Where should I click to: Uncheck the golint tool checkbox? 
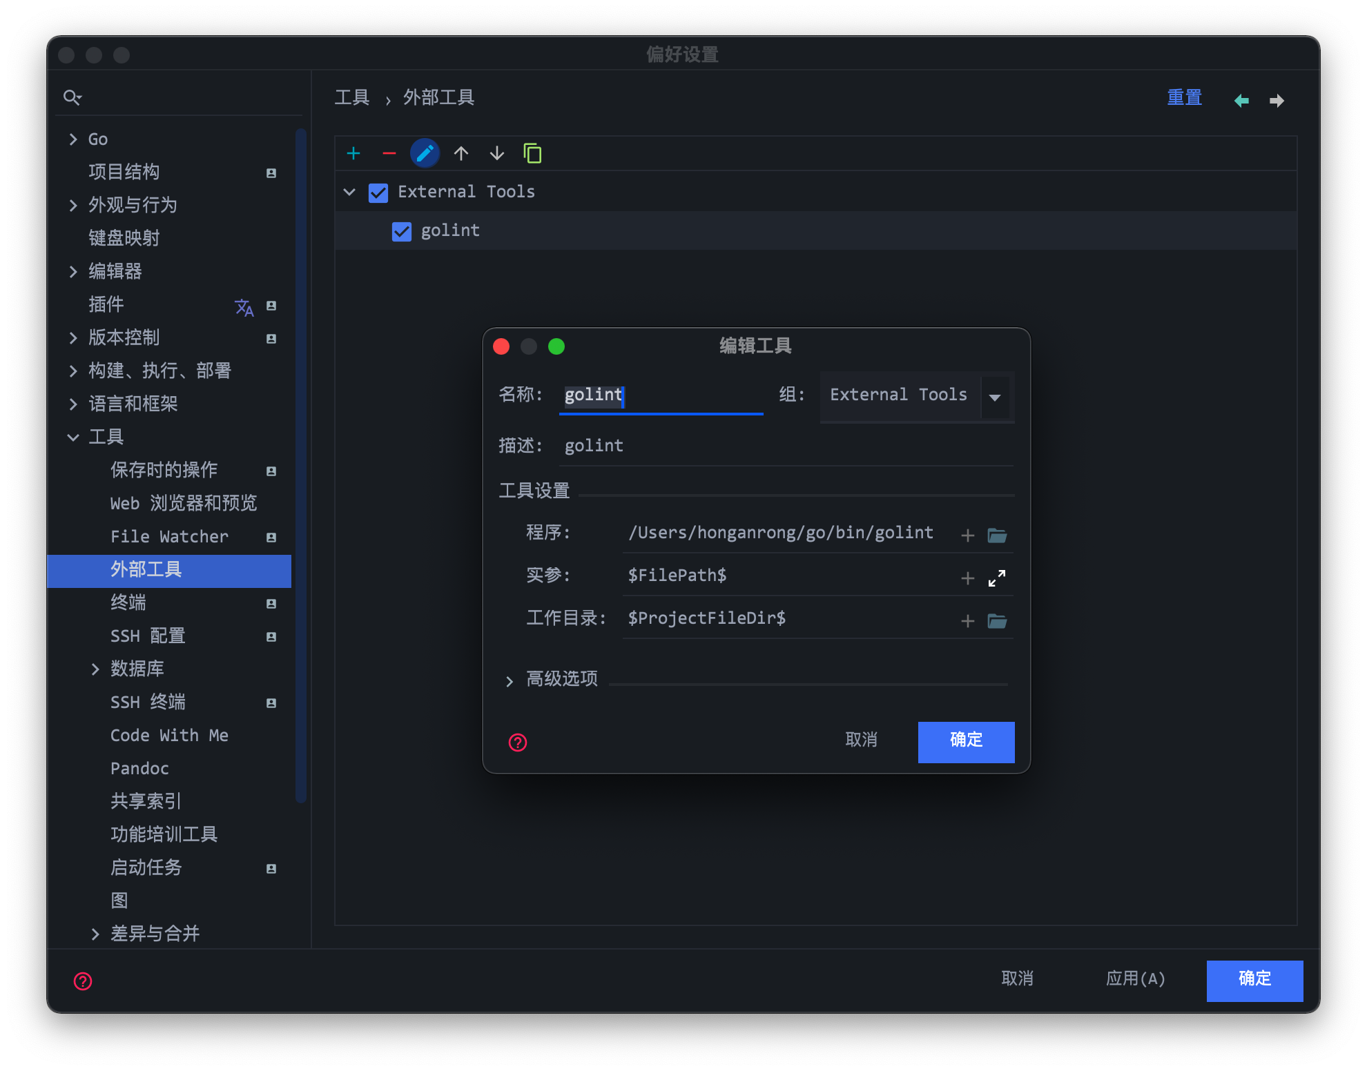[401, 231]
